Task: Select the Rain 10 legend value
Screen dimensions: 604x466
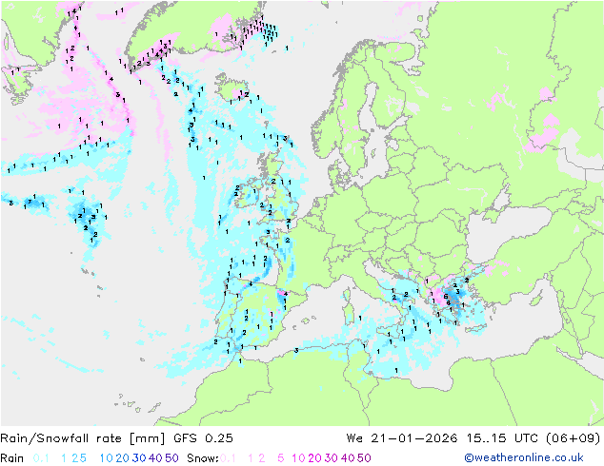Action: (x=107, y=458)
